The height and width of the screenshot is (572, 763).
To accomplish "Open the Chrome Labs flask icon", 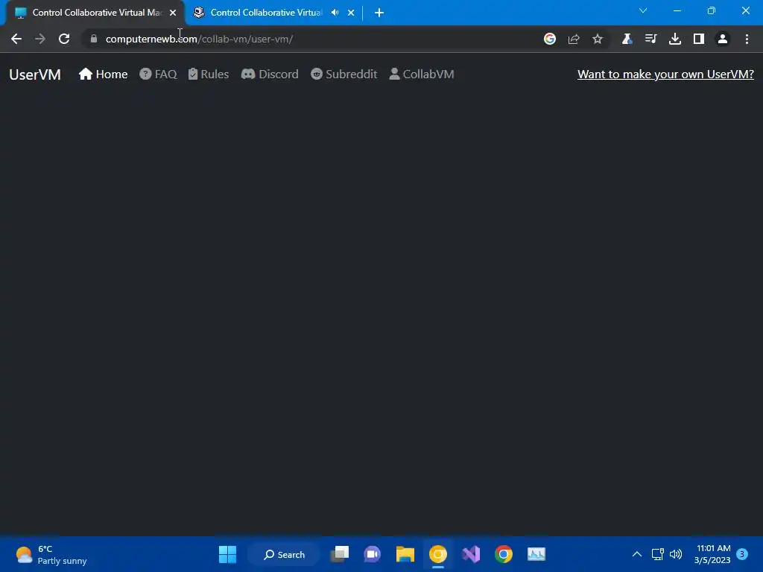I will tap(627, 39).
